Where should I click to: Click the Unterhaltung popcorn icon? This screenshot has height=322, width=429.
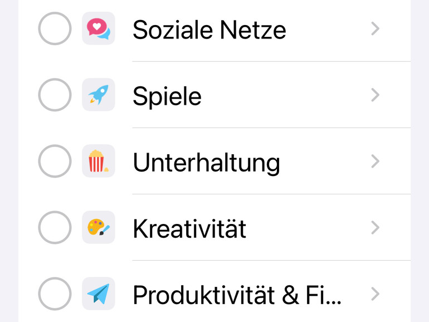pos(99,161)
